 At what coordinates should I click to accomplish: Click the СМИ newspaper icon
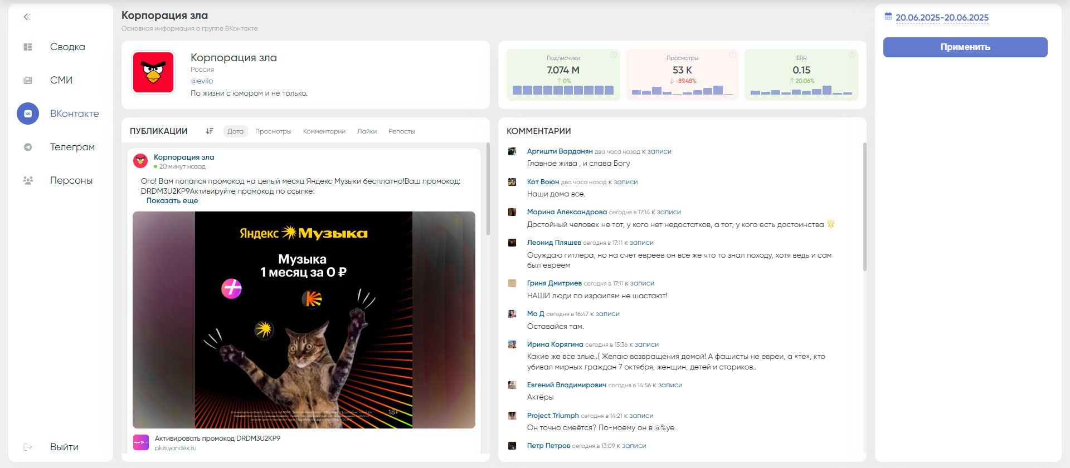pos(28,80)
